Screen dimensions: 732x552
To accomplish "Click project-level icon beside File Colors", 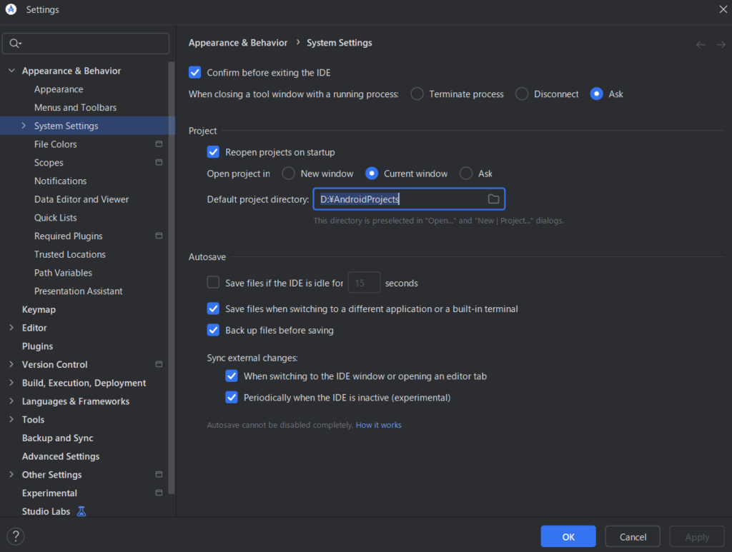I will click(159, 144).
